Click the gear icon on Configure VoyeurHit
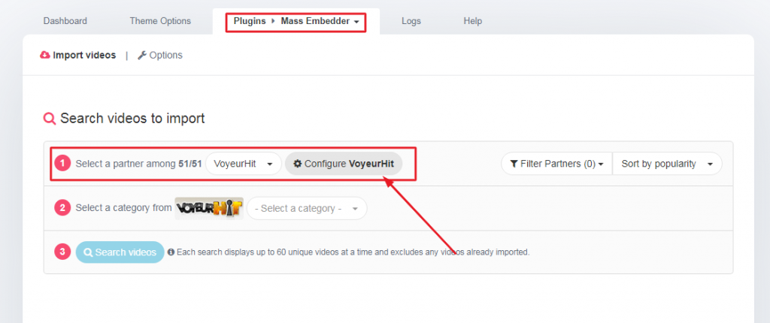 (x=298, y=164)
